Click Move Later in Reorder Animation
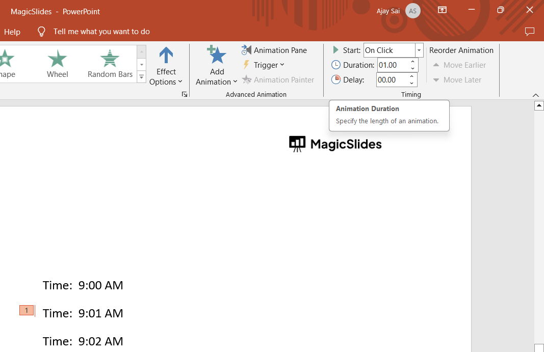Screen dimensions: 544x352 point(457,80)
